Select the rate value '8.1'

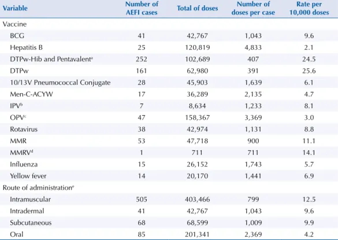[309, 106]
